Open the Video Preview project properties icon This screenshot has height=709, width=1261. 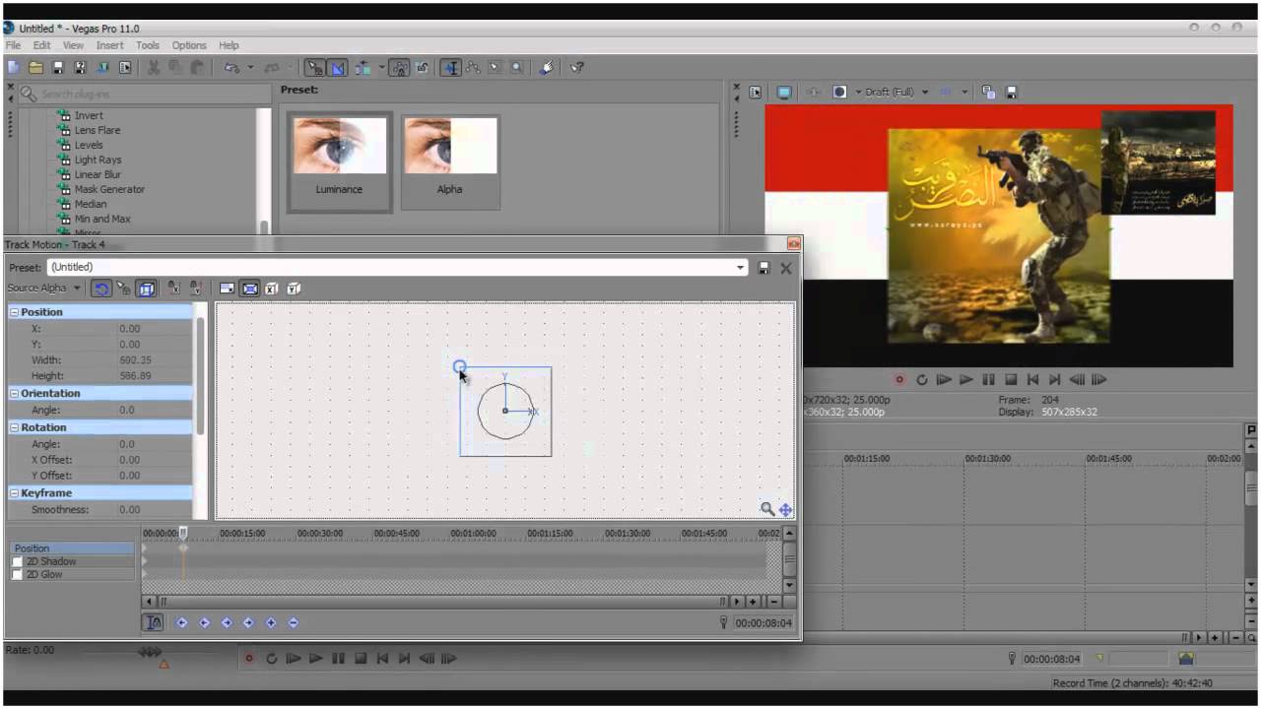point(756,92)
